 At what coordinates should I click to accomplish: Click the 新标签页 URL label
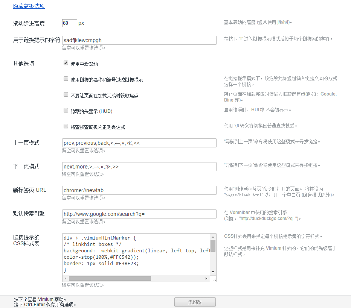tap(29, 190)
